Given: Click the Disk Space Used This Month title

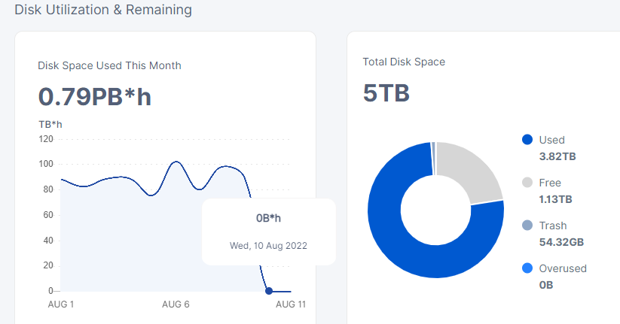Looking at the screenshot, I should tap(109, 65).
